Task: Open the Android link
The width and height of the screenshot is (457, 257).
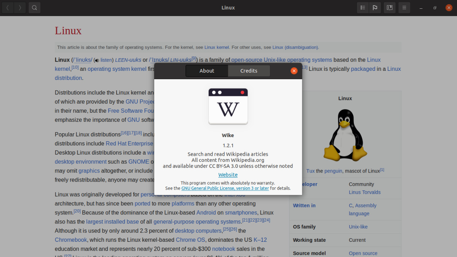Action: 206,212
